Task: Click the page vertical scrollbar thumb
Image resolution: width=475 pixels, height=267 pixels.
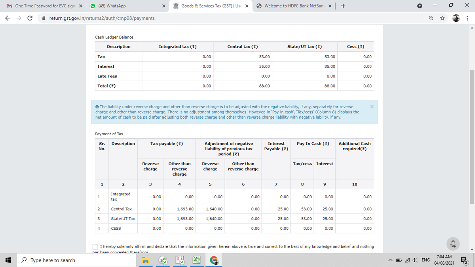Action: click(x=472, y=136)
